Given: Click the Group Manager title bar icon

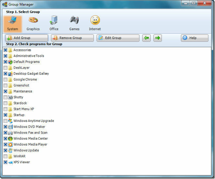Looking at the screenshot, I should [x=5, y=5].
